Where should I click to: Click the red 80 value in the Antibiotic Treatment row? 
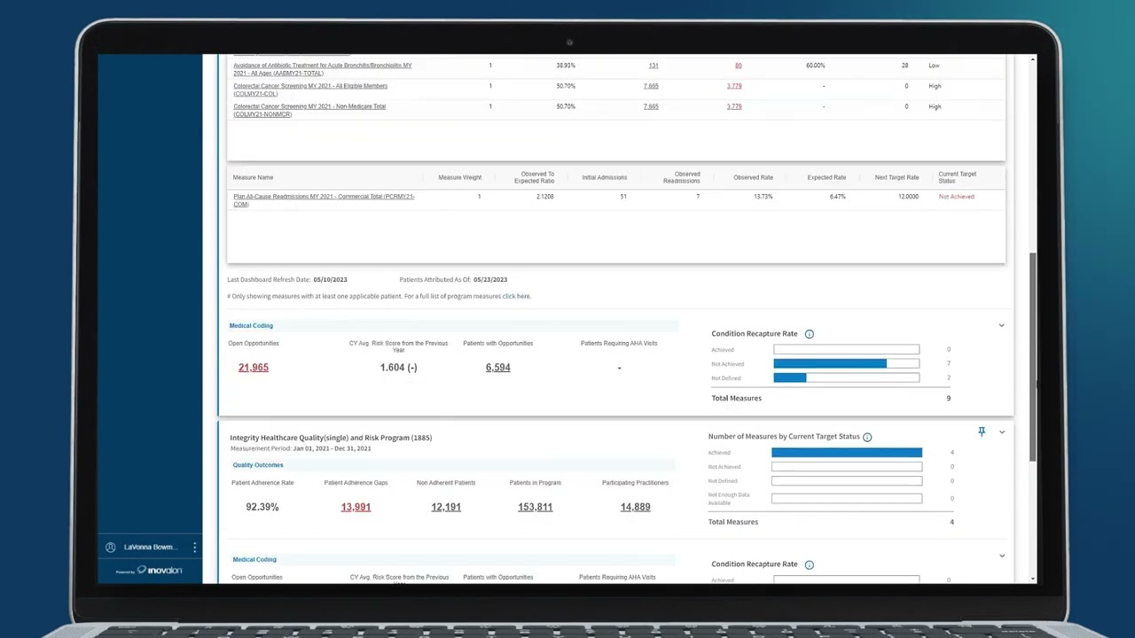[738, 66]
